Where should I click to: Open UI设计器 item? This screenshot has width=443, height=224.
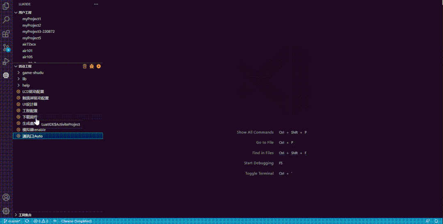tap(30, 104)
